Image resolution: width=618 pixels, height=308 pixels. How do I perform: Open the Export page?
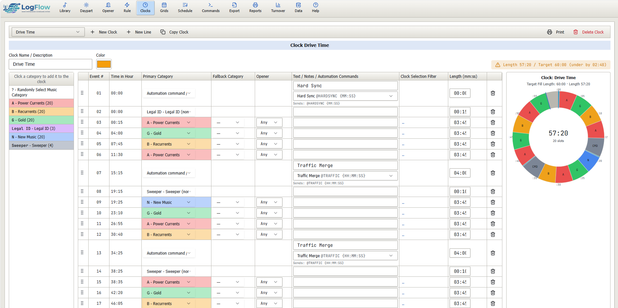[234, 8]
